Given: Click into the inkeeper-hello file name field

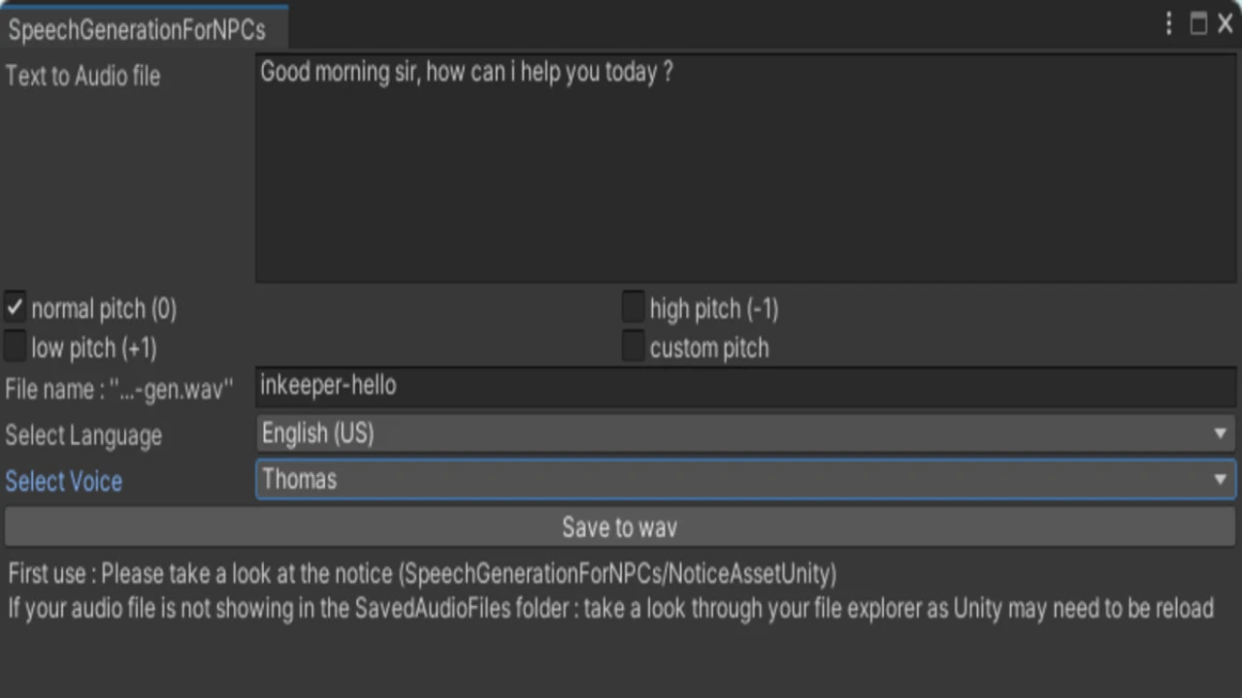Looking at the screenshot, I should click(x=745, y=386).
